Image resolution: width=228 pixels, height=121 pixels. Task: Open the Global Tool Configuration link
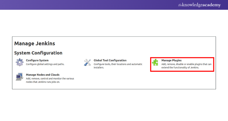pos(110,60)
